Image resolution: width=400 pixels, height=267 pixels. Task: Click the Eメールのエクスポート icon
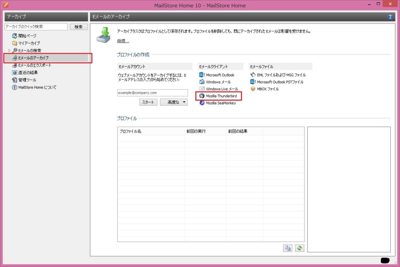tap(14, 65)
